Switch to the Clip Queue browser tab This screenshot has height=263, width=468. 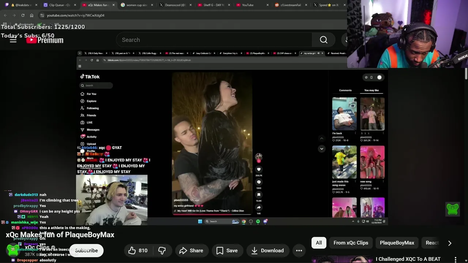(x=58, y=5)
